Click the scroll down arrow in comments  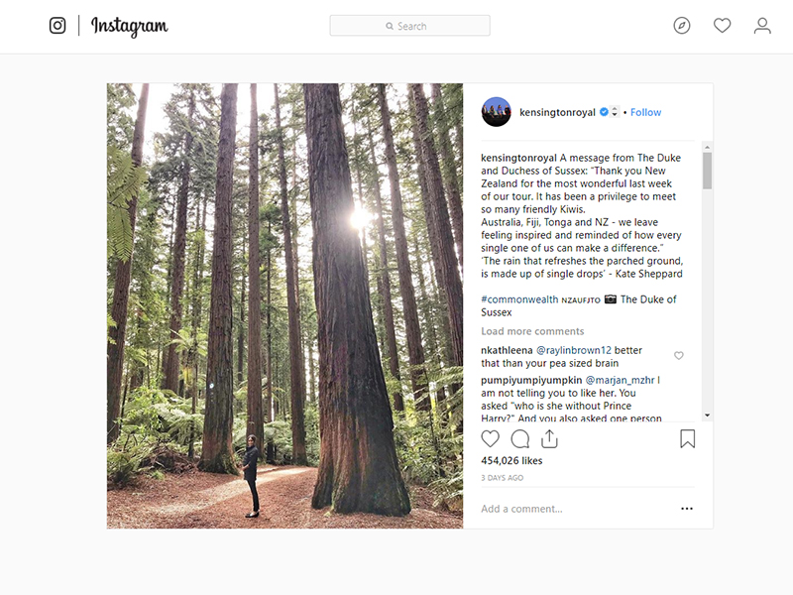[707, 415]
